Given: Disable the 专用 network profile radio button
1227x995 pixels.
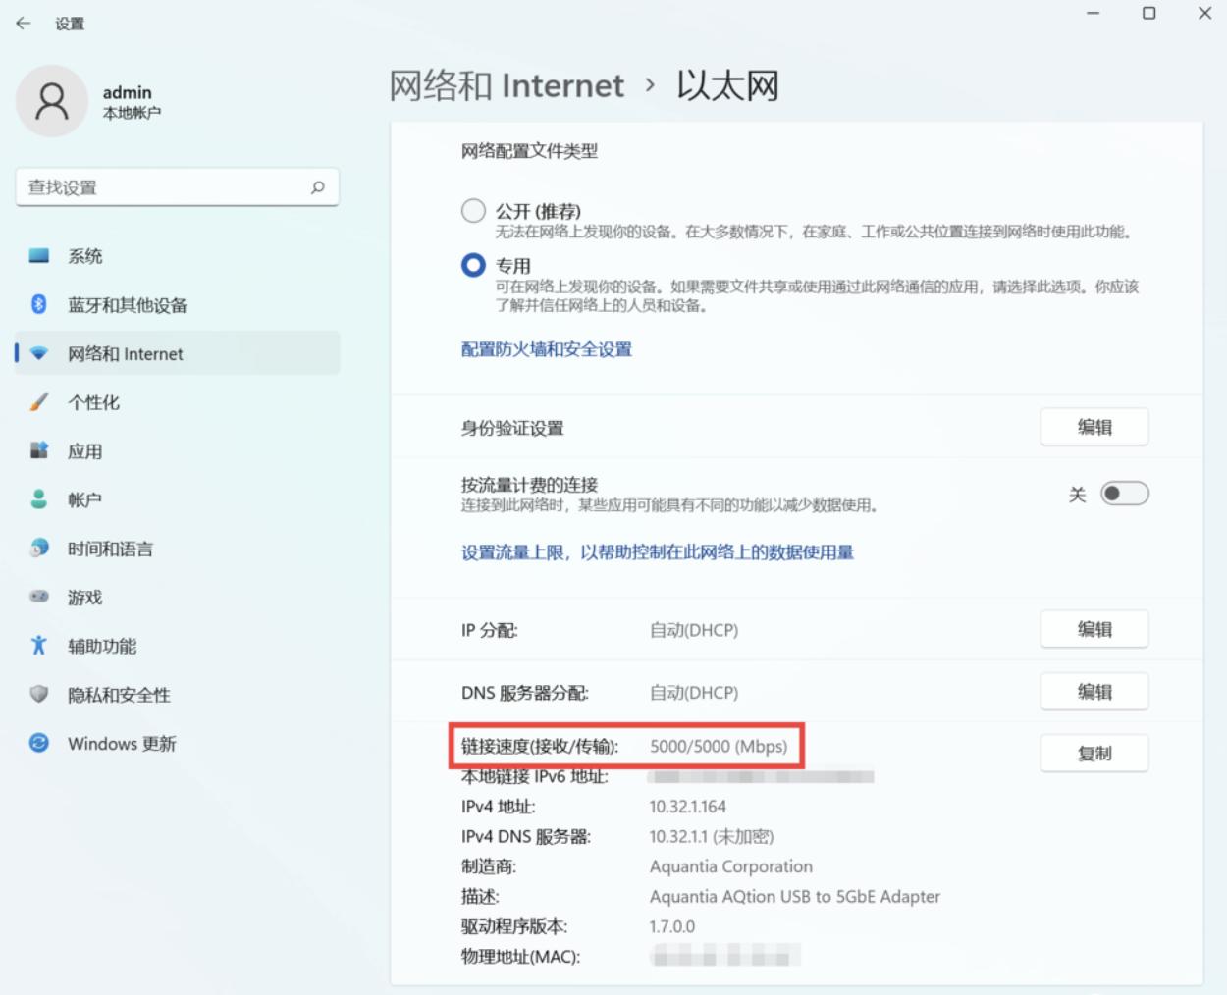Looking at the screenshot, I should tap(472, 265).
